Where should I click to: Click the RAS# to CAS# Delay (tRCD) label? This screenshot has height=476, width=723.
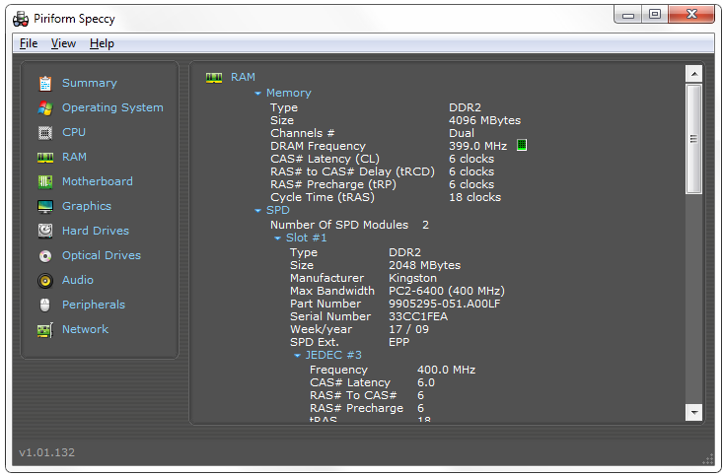(352, 171)
